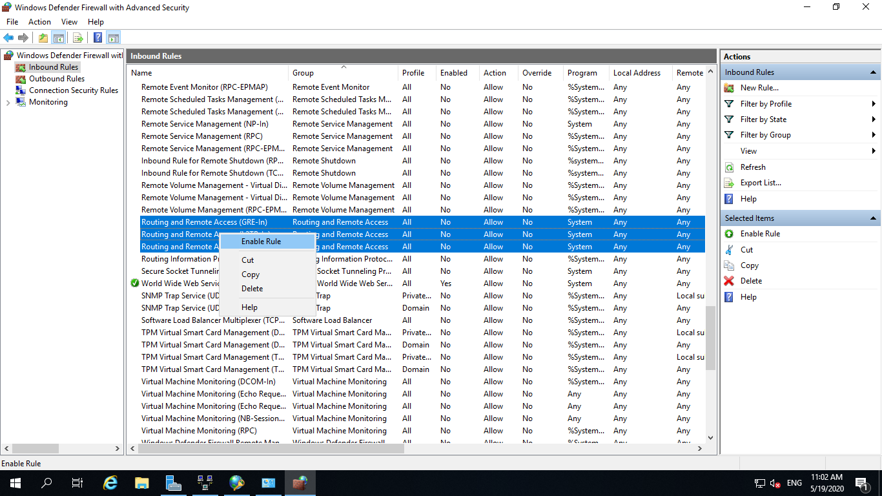Viewport: 882px width, 496px height.
Task: Click Cut in the Actions pane
Action: point(746,249)
